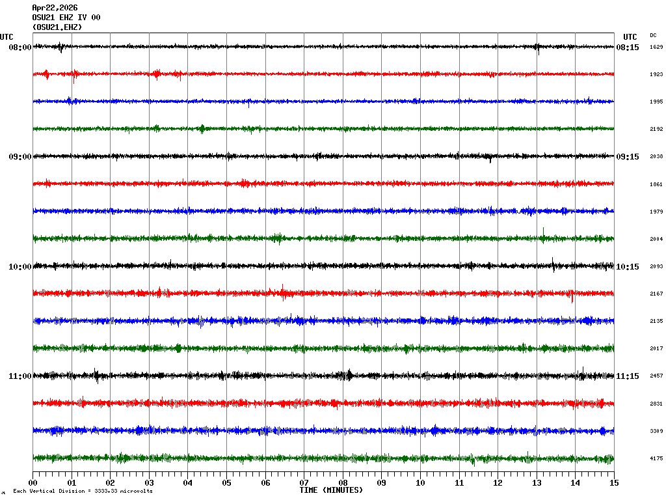Screen dimensions: 666x500
Task: Click the DC offset value 2192
Action: pyautogui.click(x=656, y=130)
